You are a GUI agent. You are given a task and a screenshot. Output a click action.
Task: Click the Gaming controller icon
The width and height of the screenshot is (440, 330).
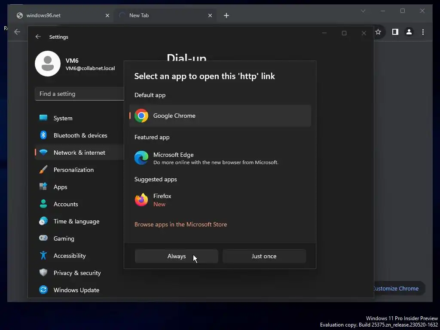[x=43, y=238]
